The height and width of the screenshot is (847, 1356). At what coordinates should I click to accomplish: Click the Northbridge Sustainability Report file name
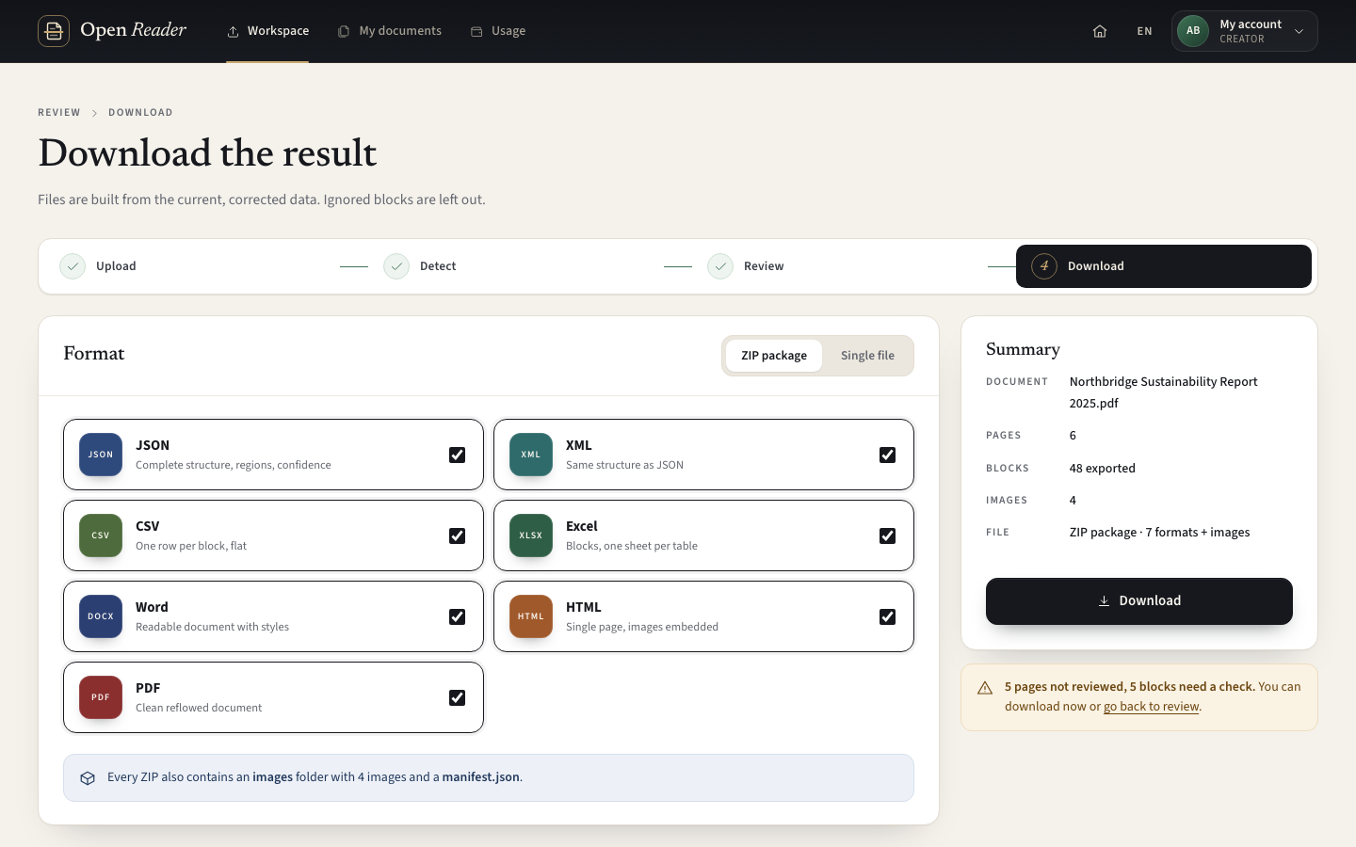click(1163, 392)
